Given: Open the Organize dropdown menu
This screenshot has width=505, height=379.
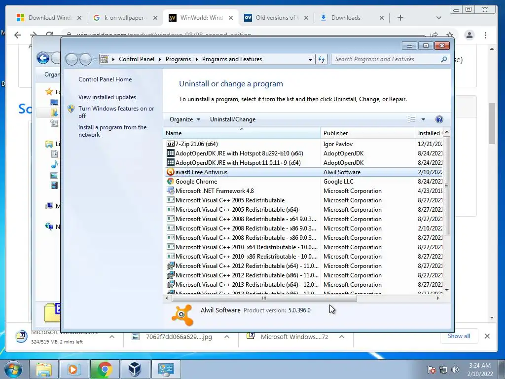Looking at the screenshot, I should tap(185, 119).
